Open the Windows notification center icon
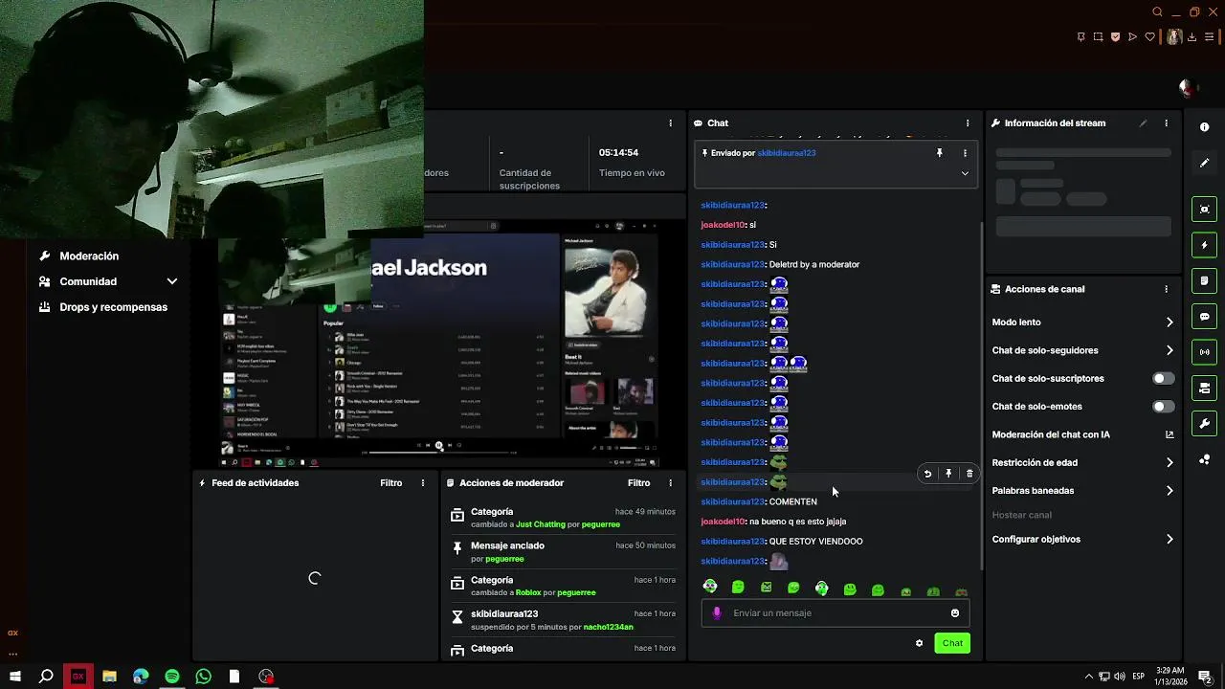The width and height of the screenshot is (1225, 689). (1205, 677)
